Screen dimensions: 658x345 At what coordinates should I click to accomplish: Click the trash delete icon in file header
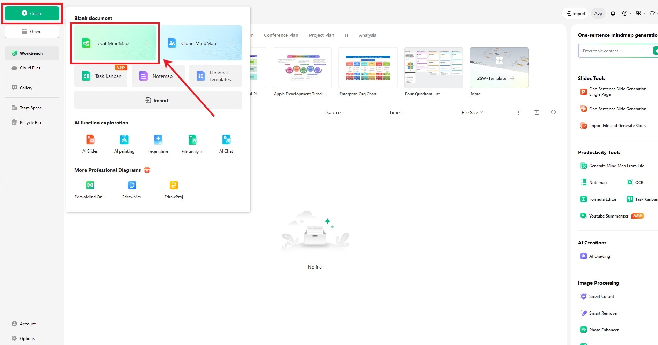537,112
